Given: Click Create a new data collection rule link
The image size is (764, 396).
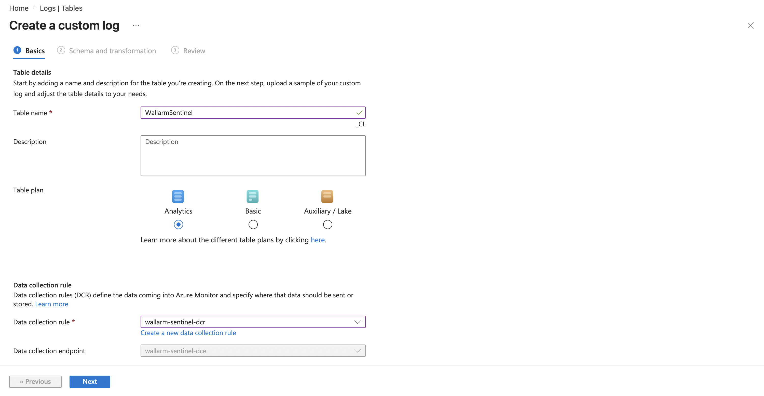Looking at the screenshot, I should [188, 333].
